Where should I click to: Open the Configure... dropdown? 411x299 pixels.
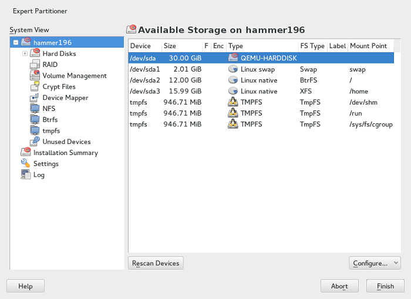375,263
